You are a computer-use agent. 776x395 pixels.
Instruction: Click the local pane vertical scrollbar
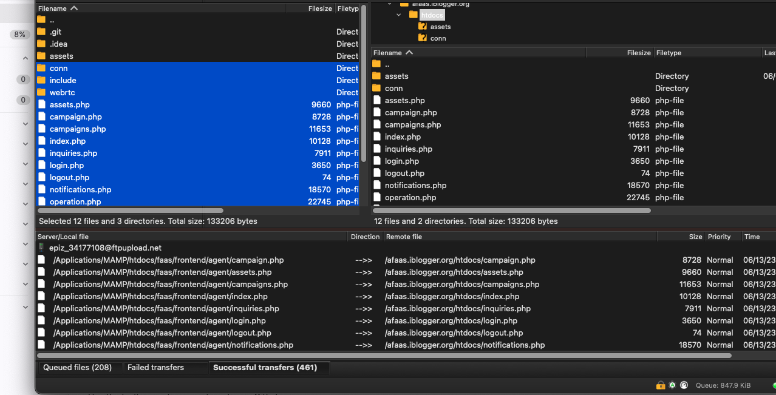coord(363,83)
